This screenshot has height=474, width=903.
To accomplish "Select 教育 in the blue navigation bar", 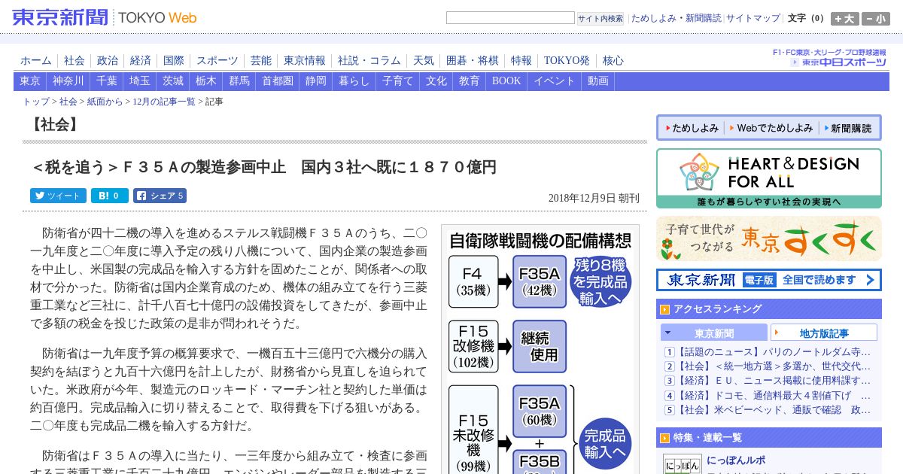I will point(470,81).
